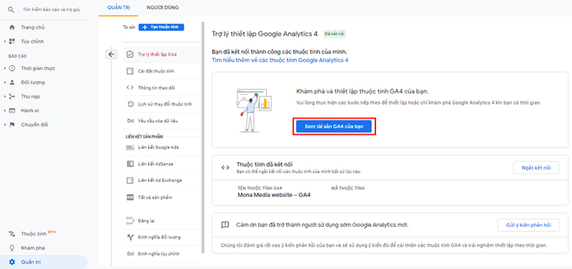The height and width of the screenshot is (269, 572).
Task: Click the Thời gian thực clock icon
Action: [12, 68]
